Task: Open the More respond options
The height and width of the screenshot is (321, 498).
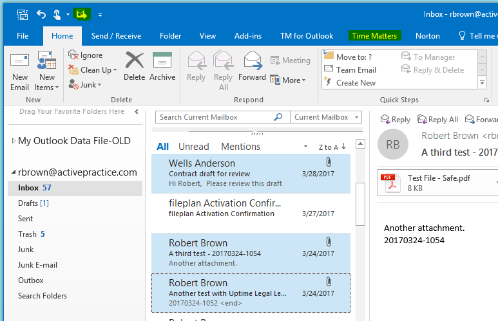Action: (288, 80)
